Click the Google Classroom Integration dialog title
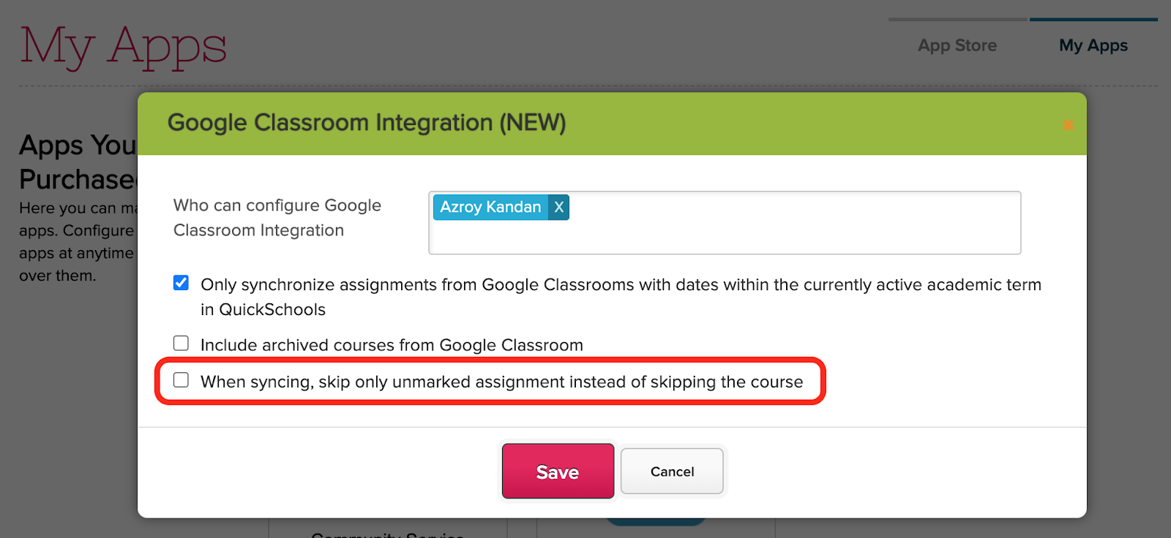The height and width of the screenshot is (538, 1171). (367, 123)
